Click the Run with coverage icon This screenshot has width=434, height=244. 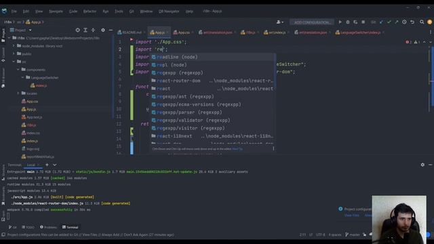355,22
